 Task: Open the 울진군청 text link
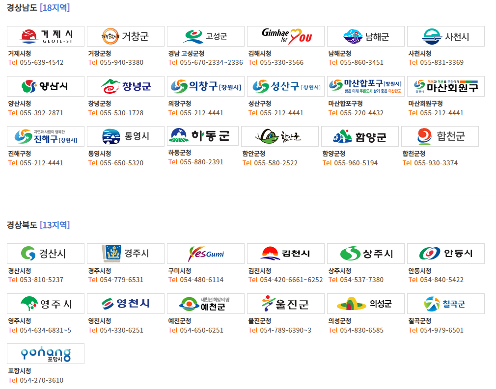[260, 321]
